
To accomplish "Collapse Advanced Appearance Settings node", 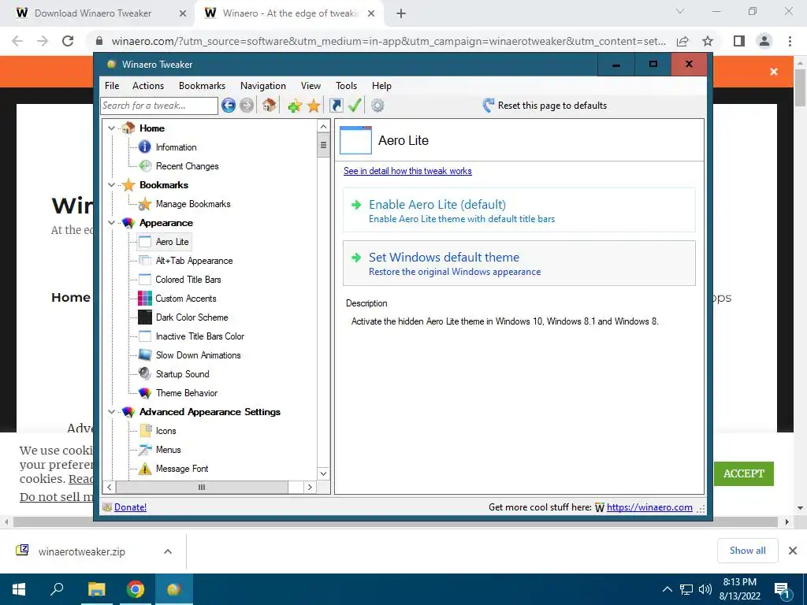I will (x=111, y=411).
